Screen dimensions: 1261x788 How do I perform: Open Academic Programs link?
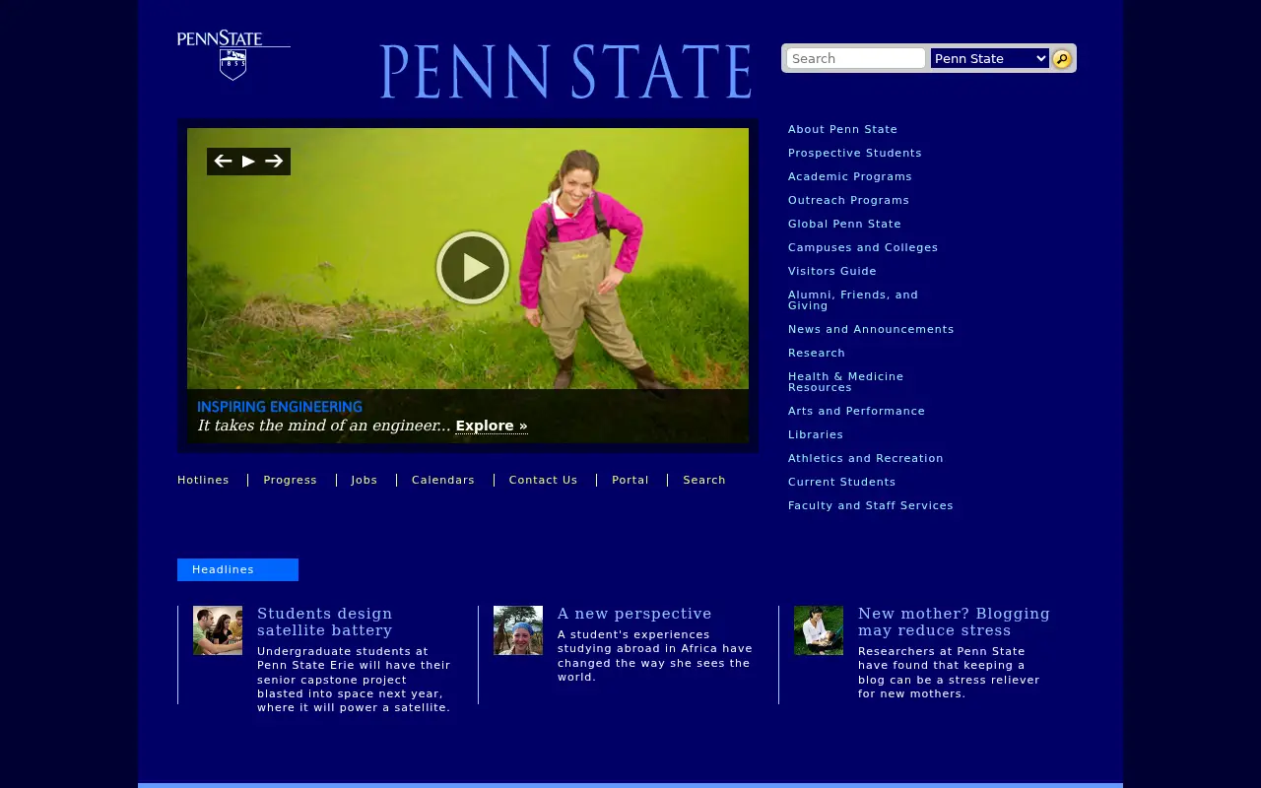[x=850, y=177]
